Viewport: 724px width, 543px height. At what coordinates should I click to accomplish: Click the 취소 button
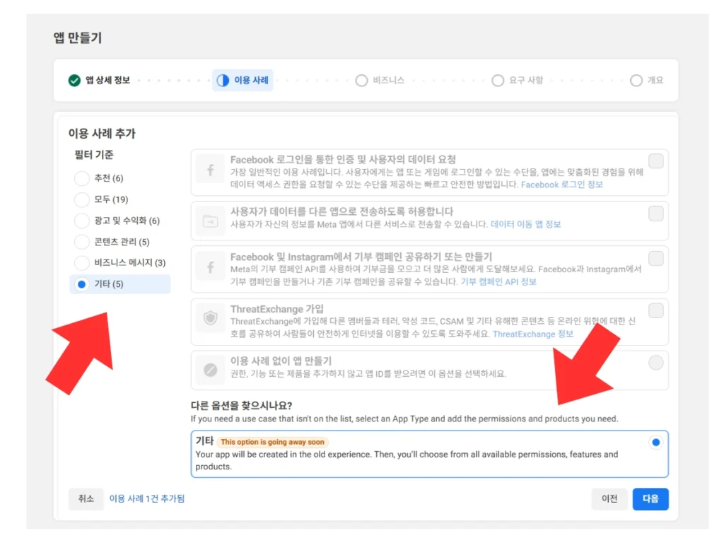pos(86,498)
